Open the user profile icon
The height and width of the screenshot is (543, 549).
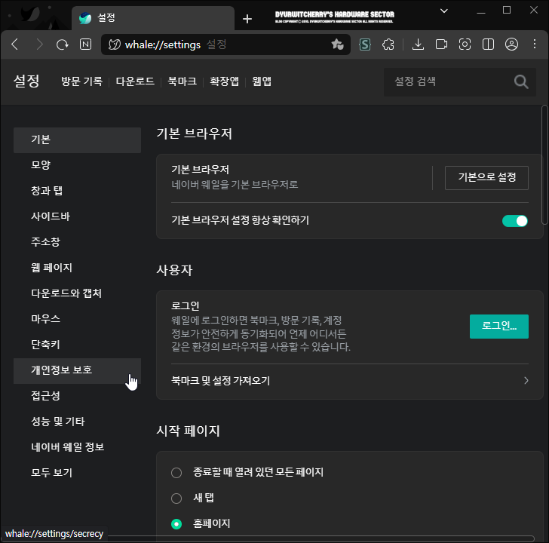(511, 44)
